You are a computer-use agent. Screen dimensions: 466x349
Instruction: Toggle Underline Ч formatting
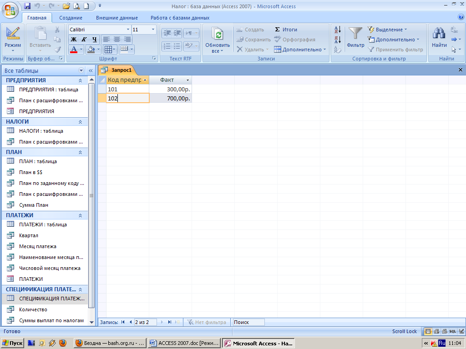coord(95,39)
